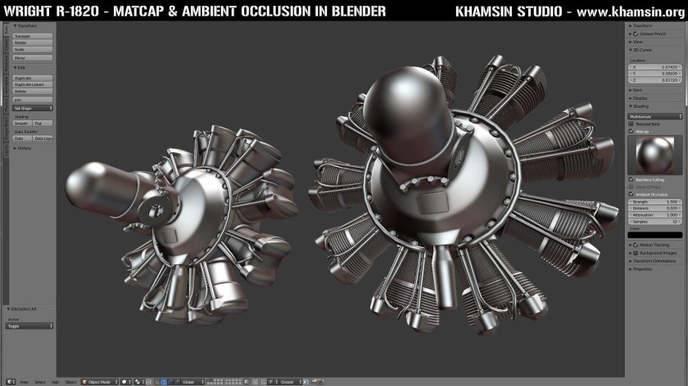Viewport: 688px width, 386px height.
Task: Open the Set Origin dropdown
Action: tap(33, 108)
